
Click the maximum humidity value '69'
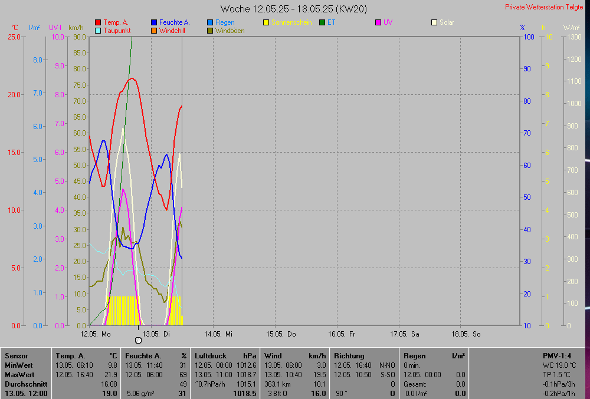183,375
